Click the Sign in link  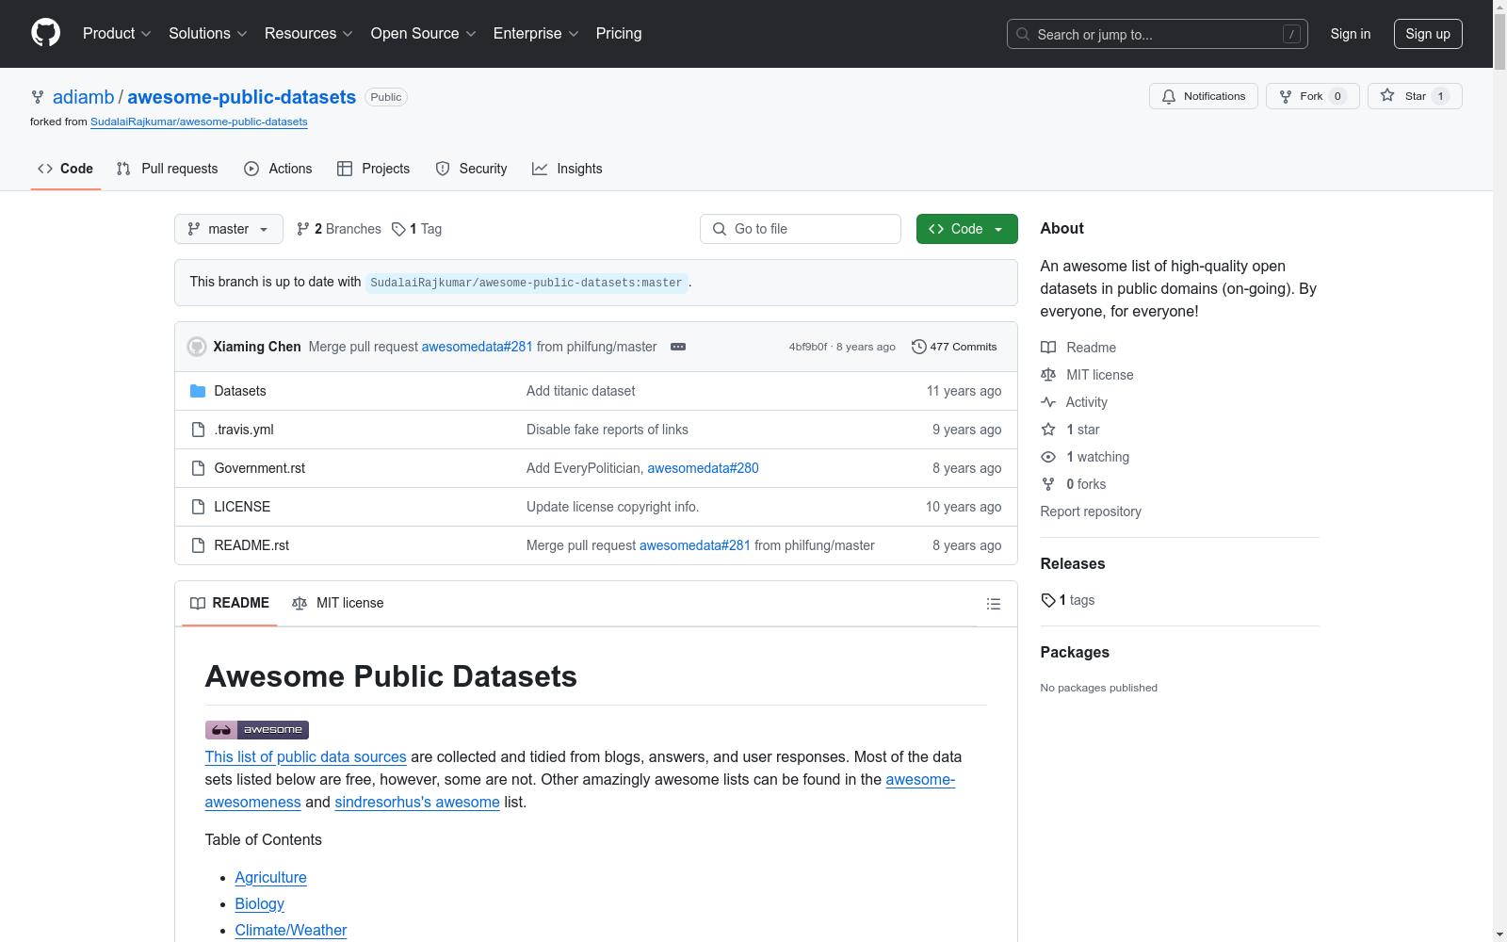point(1351,34)
